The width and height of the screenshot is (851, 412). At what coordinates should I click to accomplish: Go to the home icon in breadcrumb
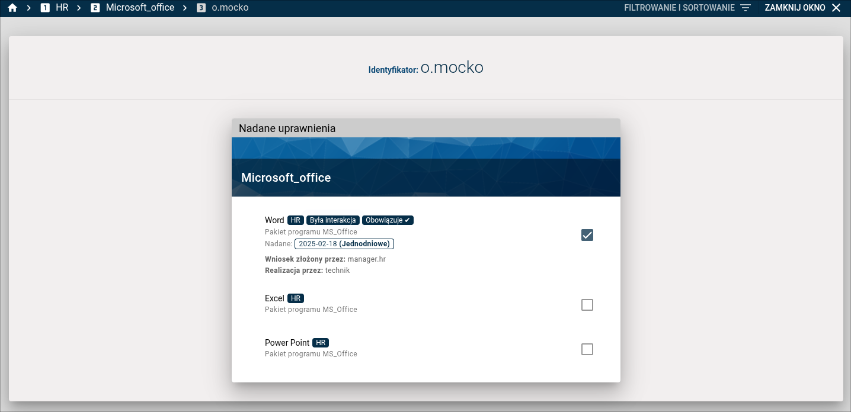point(12,8)
